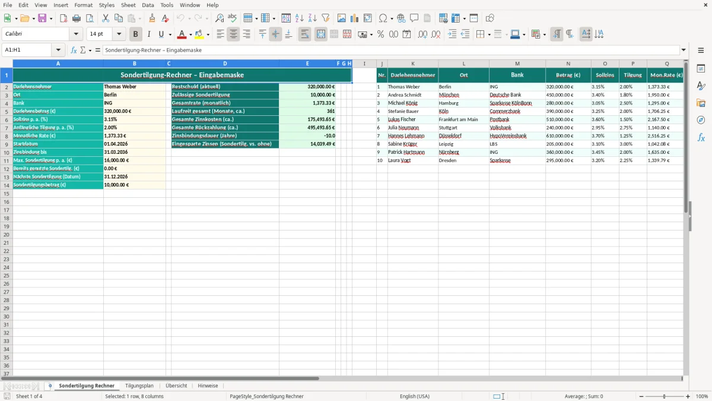Click the Name Box field

click(x=27, y=50)
